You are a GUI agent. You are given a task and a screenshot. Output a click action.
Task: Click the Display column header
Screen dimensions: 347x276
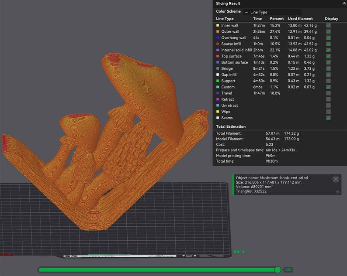[331, 19]
